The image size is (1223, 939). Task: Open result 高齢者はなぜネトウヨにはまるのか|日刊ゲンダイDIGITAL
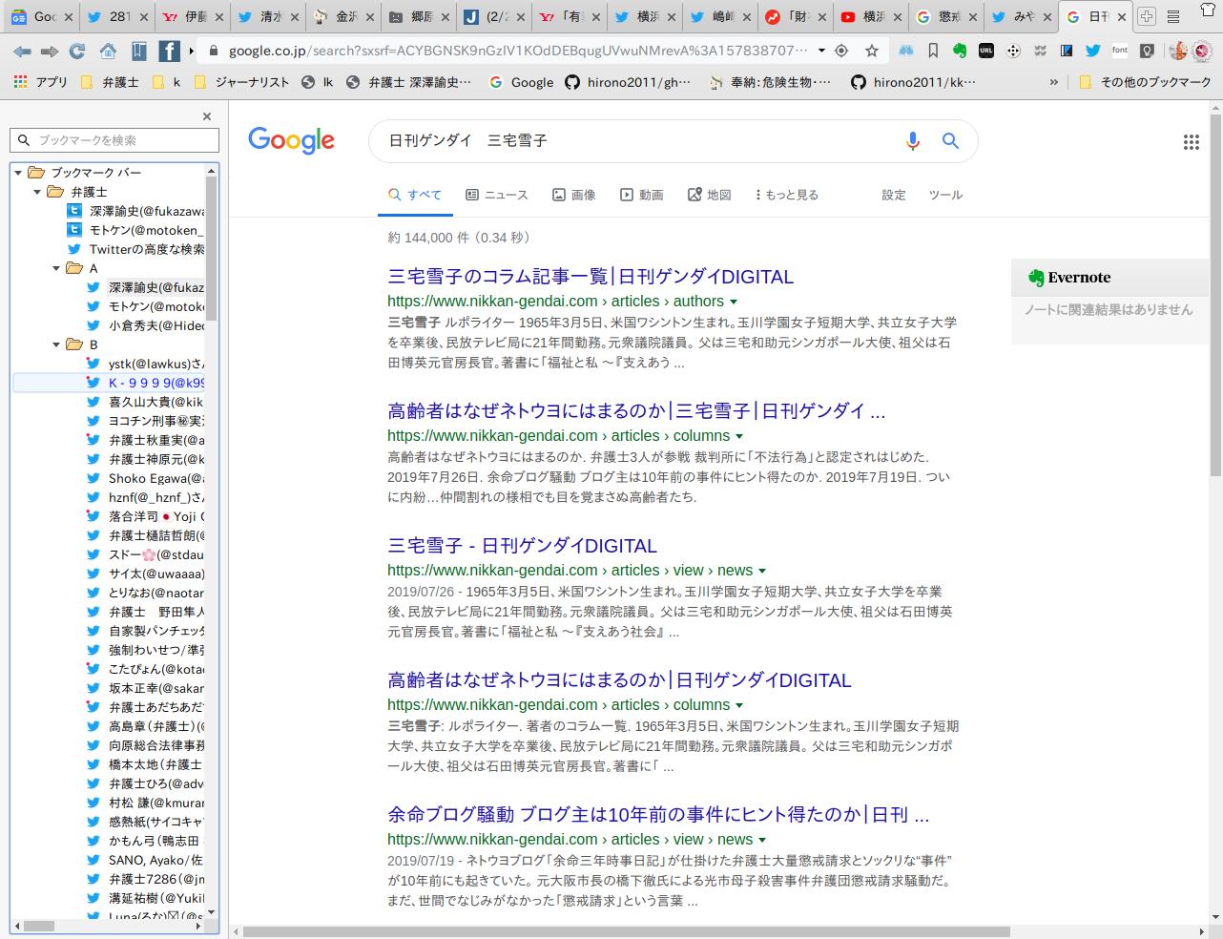[619, 680]
